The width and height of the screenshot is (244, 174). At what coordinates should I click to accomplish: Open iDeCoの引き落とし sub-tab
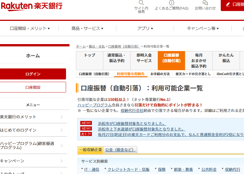coord(230,74)
